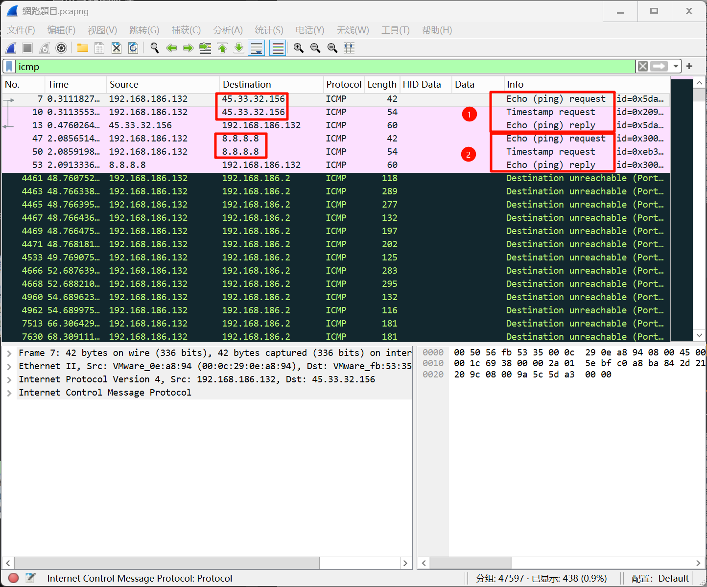Sort packets by the Protocol column header
The width and height of the screenshot is (707, 587).
pos(344,84)
